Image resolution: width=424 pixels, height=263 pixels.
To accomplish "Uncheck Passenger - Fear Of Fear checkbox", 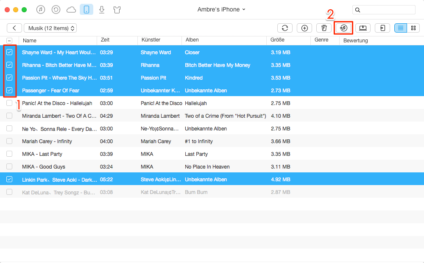I will point(9,90).
